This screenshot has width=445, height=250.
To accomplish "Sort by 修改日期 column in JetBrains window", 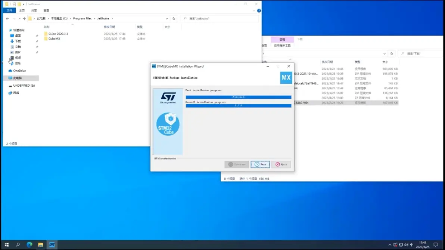I will 109,27.
